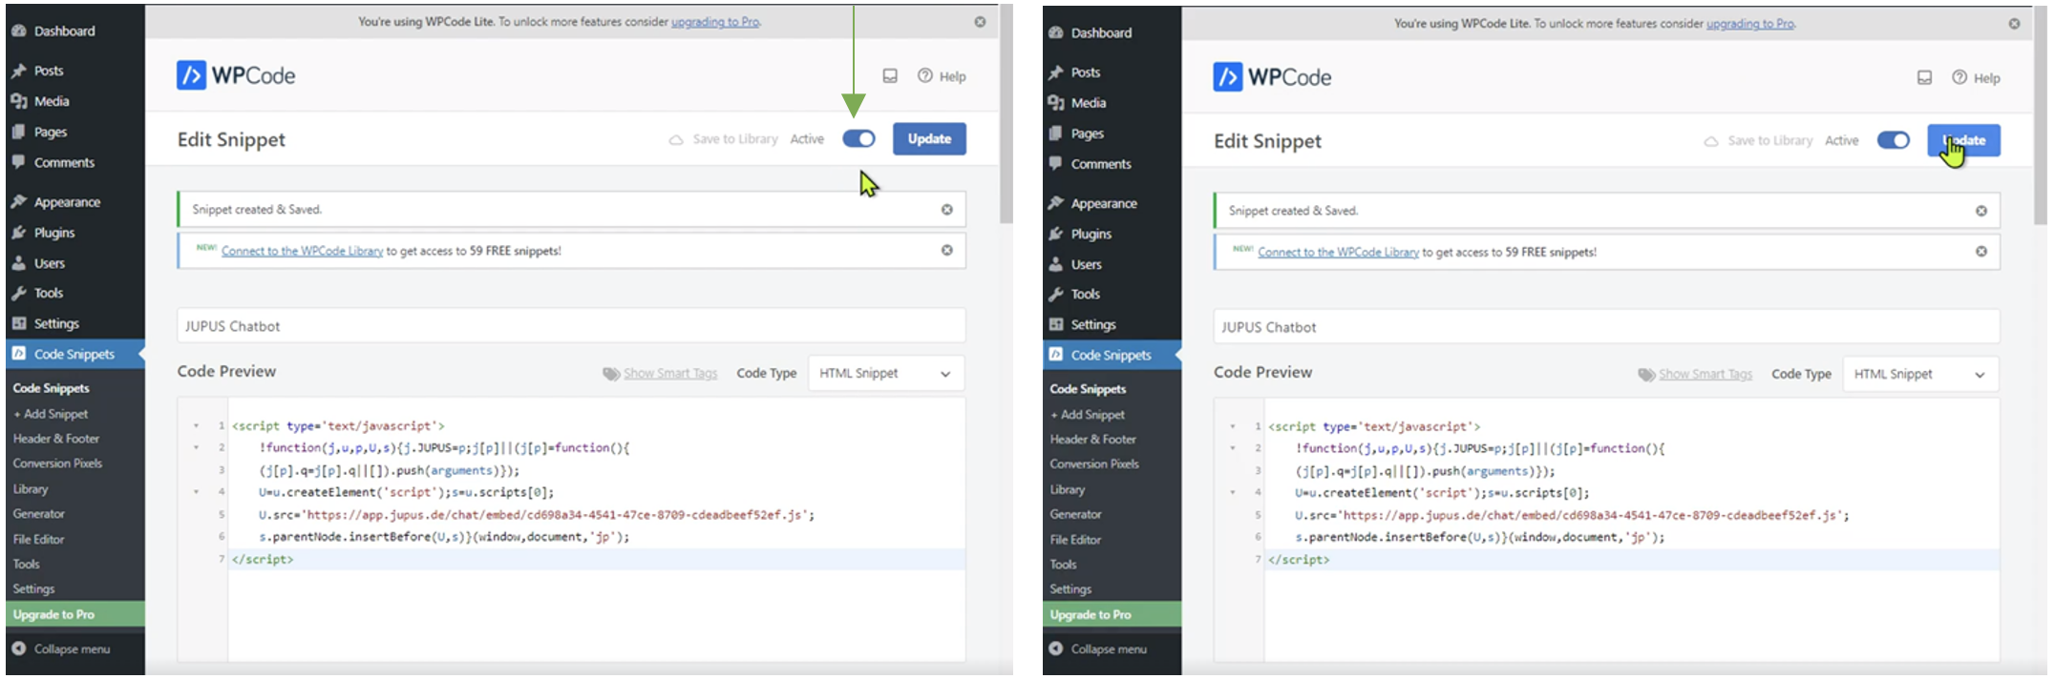Dismiss WPCode Lite top banner in left window
Image resolution: width=2055 pixels, height=679 pixels.
pyautogui.click(x=980, y=22)
